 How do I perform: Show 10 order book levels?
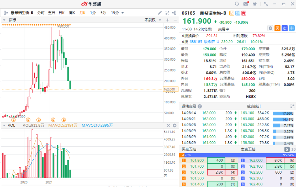click(x=293, y=150)
